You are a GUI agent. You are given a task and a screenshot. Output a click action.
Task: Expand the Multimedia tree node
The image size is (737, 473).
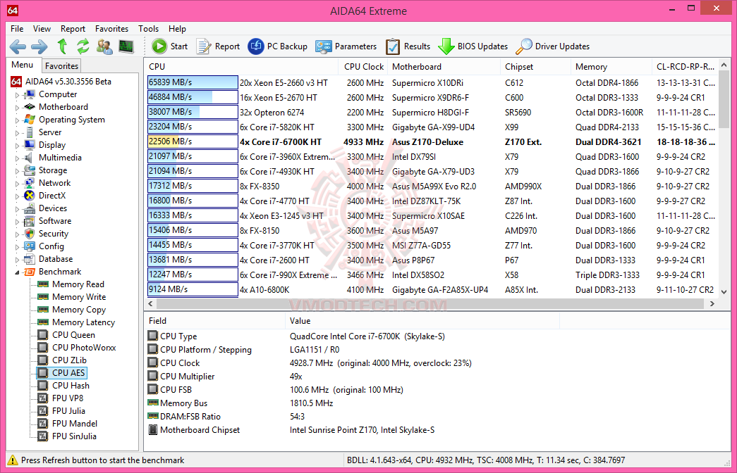coord(18,158)
